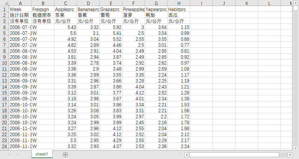
Task: Click banana price cell 2.78
Action: point(88,63)
